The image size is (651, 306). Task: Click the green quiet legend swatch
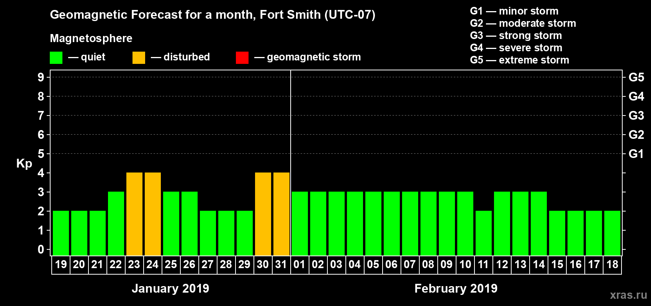pyautogui.click(x=56, y=58)
